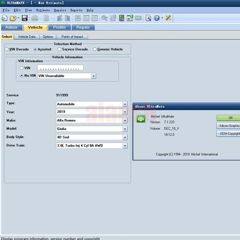
Task: Open an estimate with the folder icon
Action: 13,18
